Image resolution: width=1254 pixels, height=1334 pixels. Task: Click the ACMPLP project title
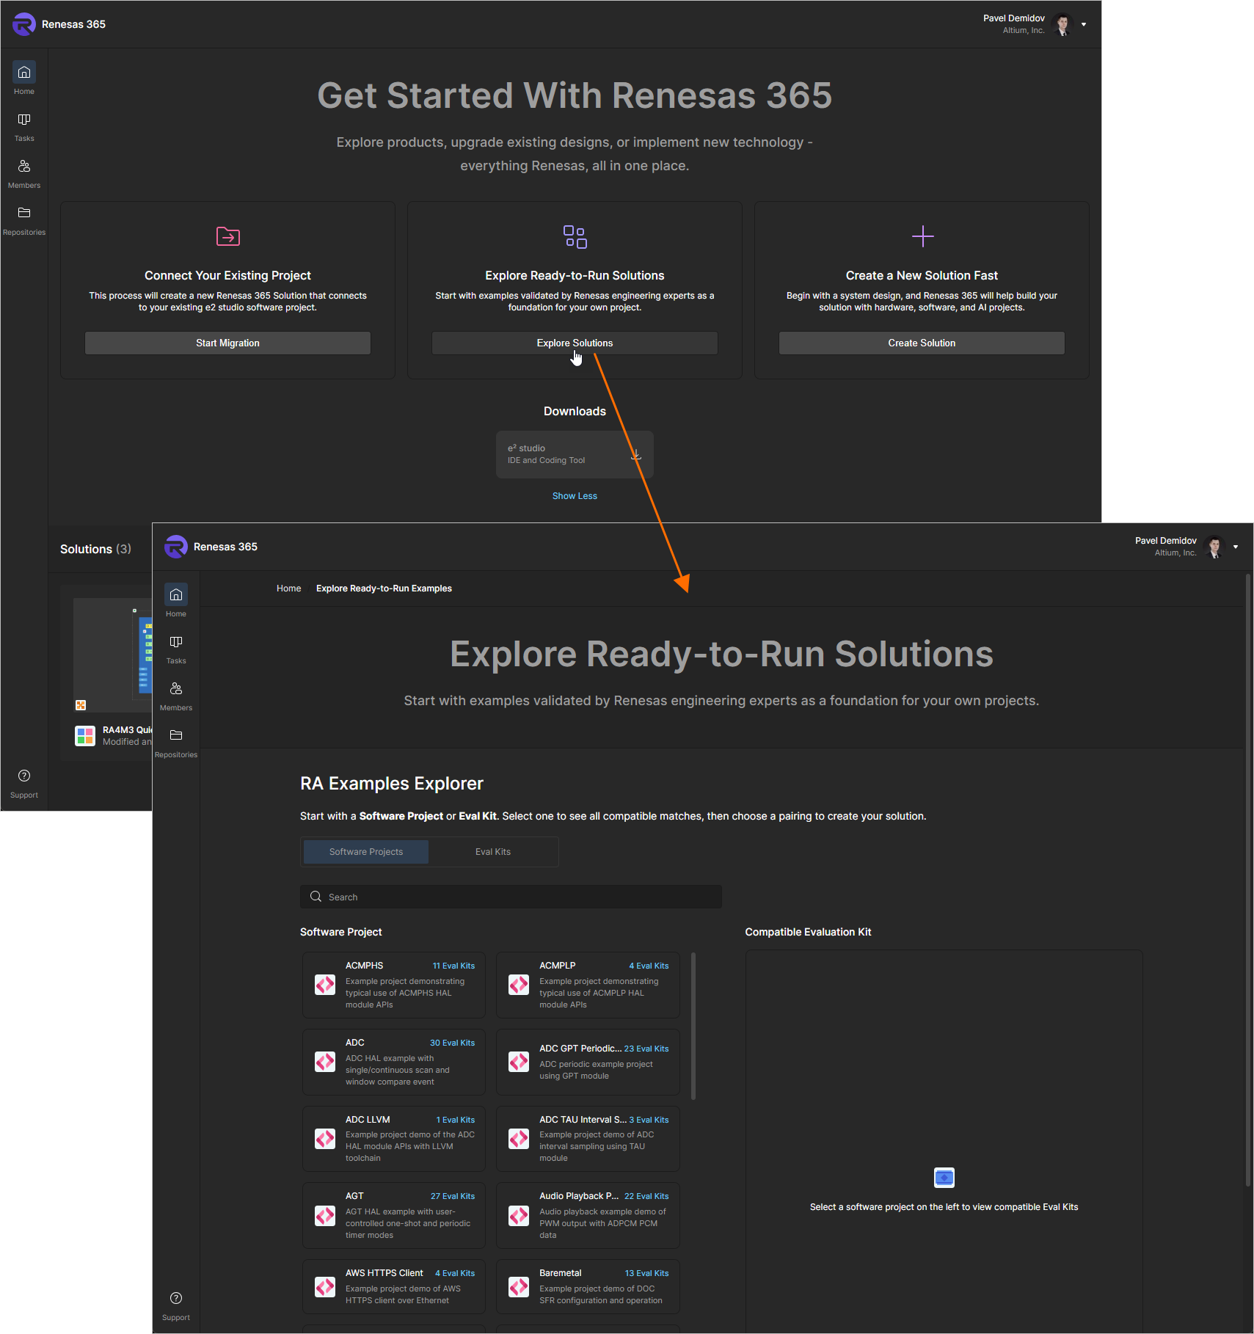coord(557,966)
